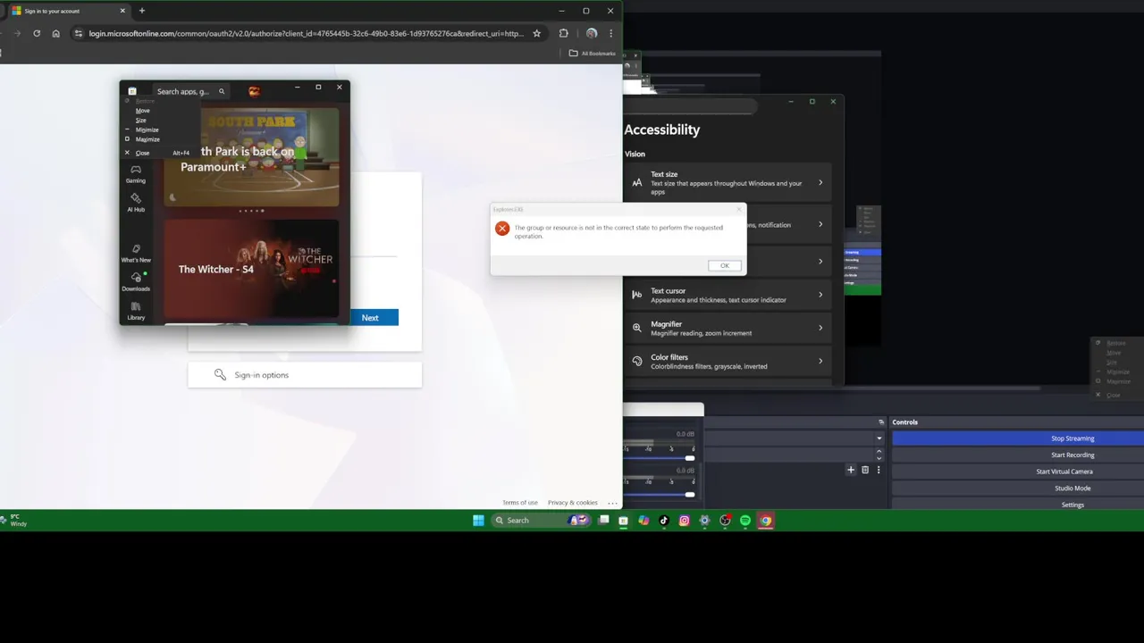Click Start Virtual Camera in OBS
This screenshot has height=643, width=1144.
(x=1018, y=472)
